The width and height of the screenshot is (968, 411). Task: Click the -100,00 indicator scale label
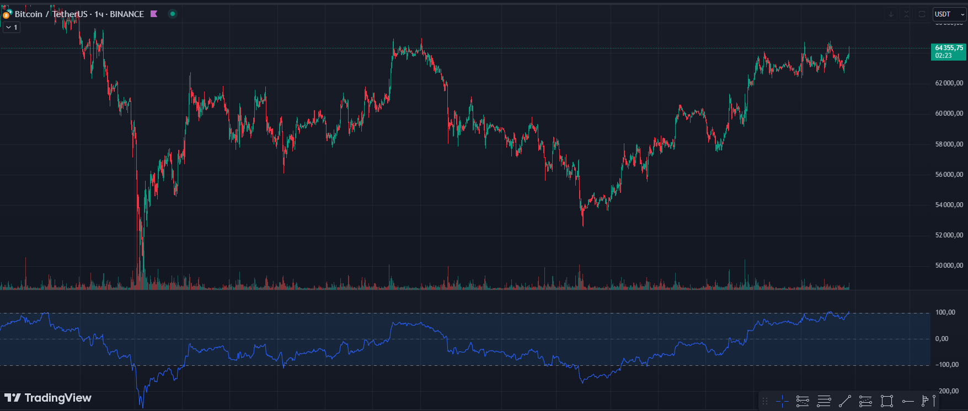pos(946,365)
